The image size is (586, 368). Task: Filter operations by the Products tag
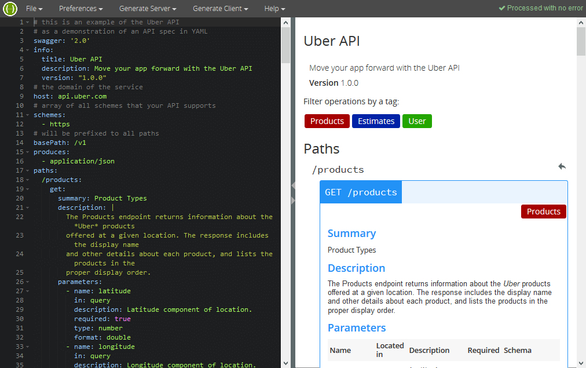(x=327, y=121)
